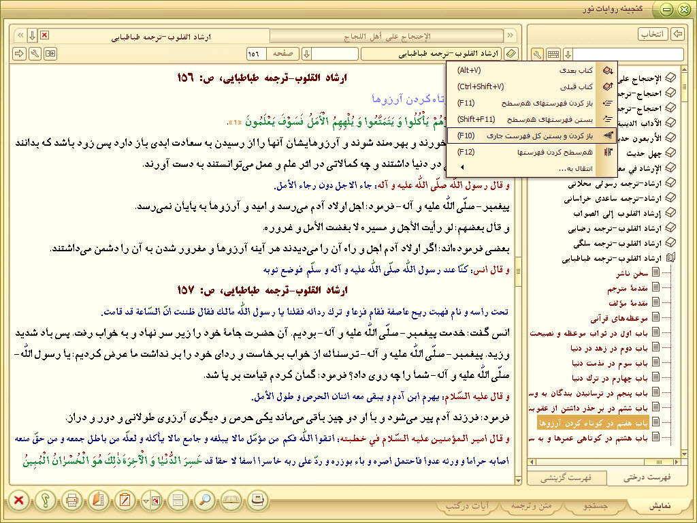Choose 'همسطح کردن فهرستها' from the context menu
The height and width of the screenshot is (523, 697).
pos(554,152)
